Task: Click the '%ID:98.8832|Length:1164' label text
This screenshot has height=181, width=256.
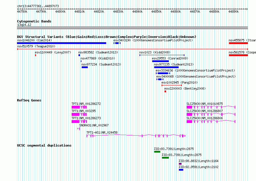Action: tap(198, 161)
